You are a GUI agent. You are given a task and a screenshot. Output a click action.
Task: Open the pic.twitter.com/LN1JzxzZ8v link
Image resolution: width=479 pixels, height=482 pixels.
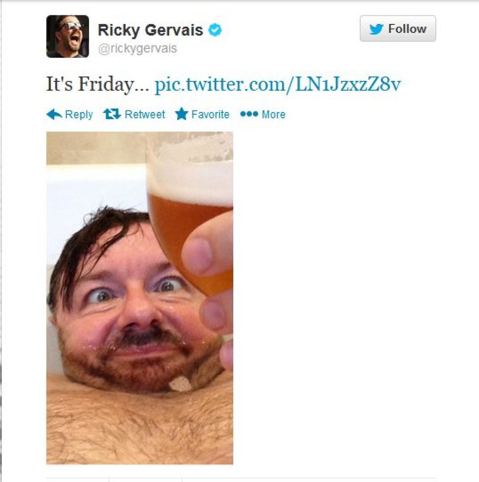pyautogui.click(x=278, y=84)
